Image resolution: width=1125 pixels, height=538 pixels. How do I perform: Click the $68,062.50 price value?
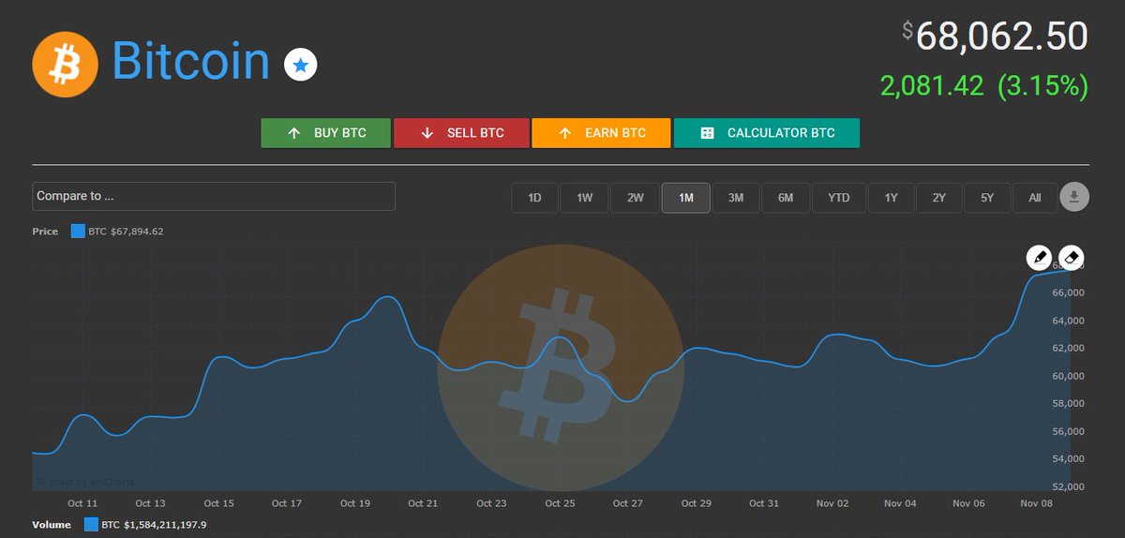click(995, 37)
